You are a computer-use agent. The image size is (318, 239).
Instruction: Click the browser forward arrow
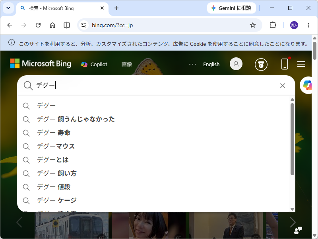pos(24,25)
